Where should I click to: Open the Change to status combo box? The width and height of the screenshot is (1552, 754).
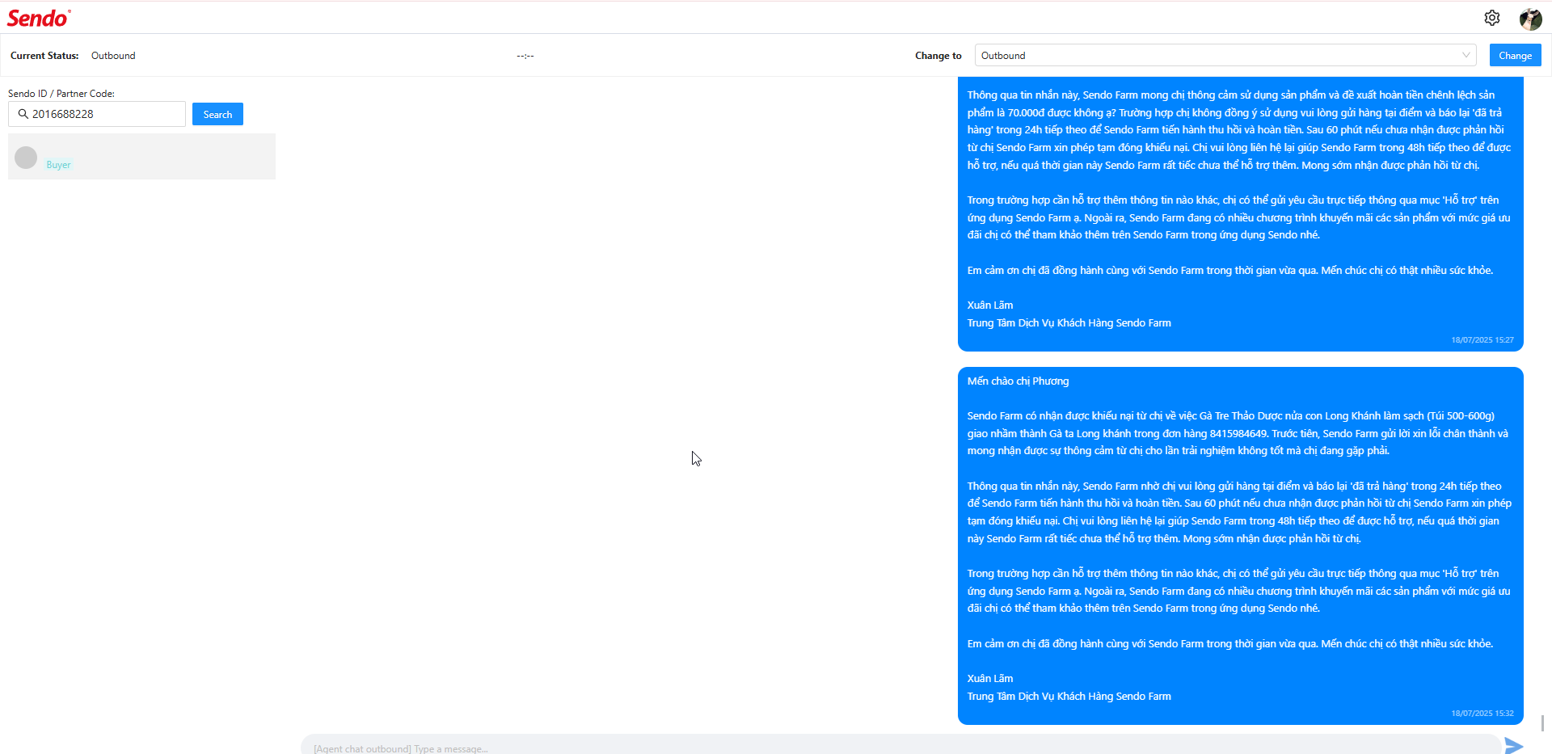(x=1225, y=55)
